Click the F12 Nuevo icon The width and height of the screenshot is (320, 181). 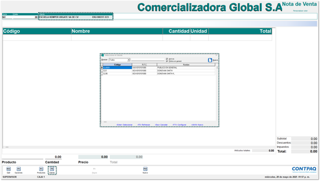point(145,169)
